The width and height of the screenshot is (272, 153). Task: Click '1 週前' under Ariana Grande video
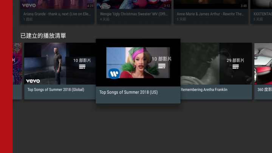click(28, 19)
